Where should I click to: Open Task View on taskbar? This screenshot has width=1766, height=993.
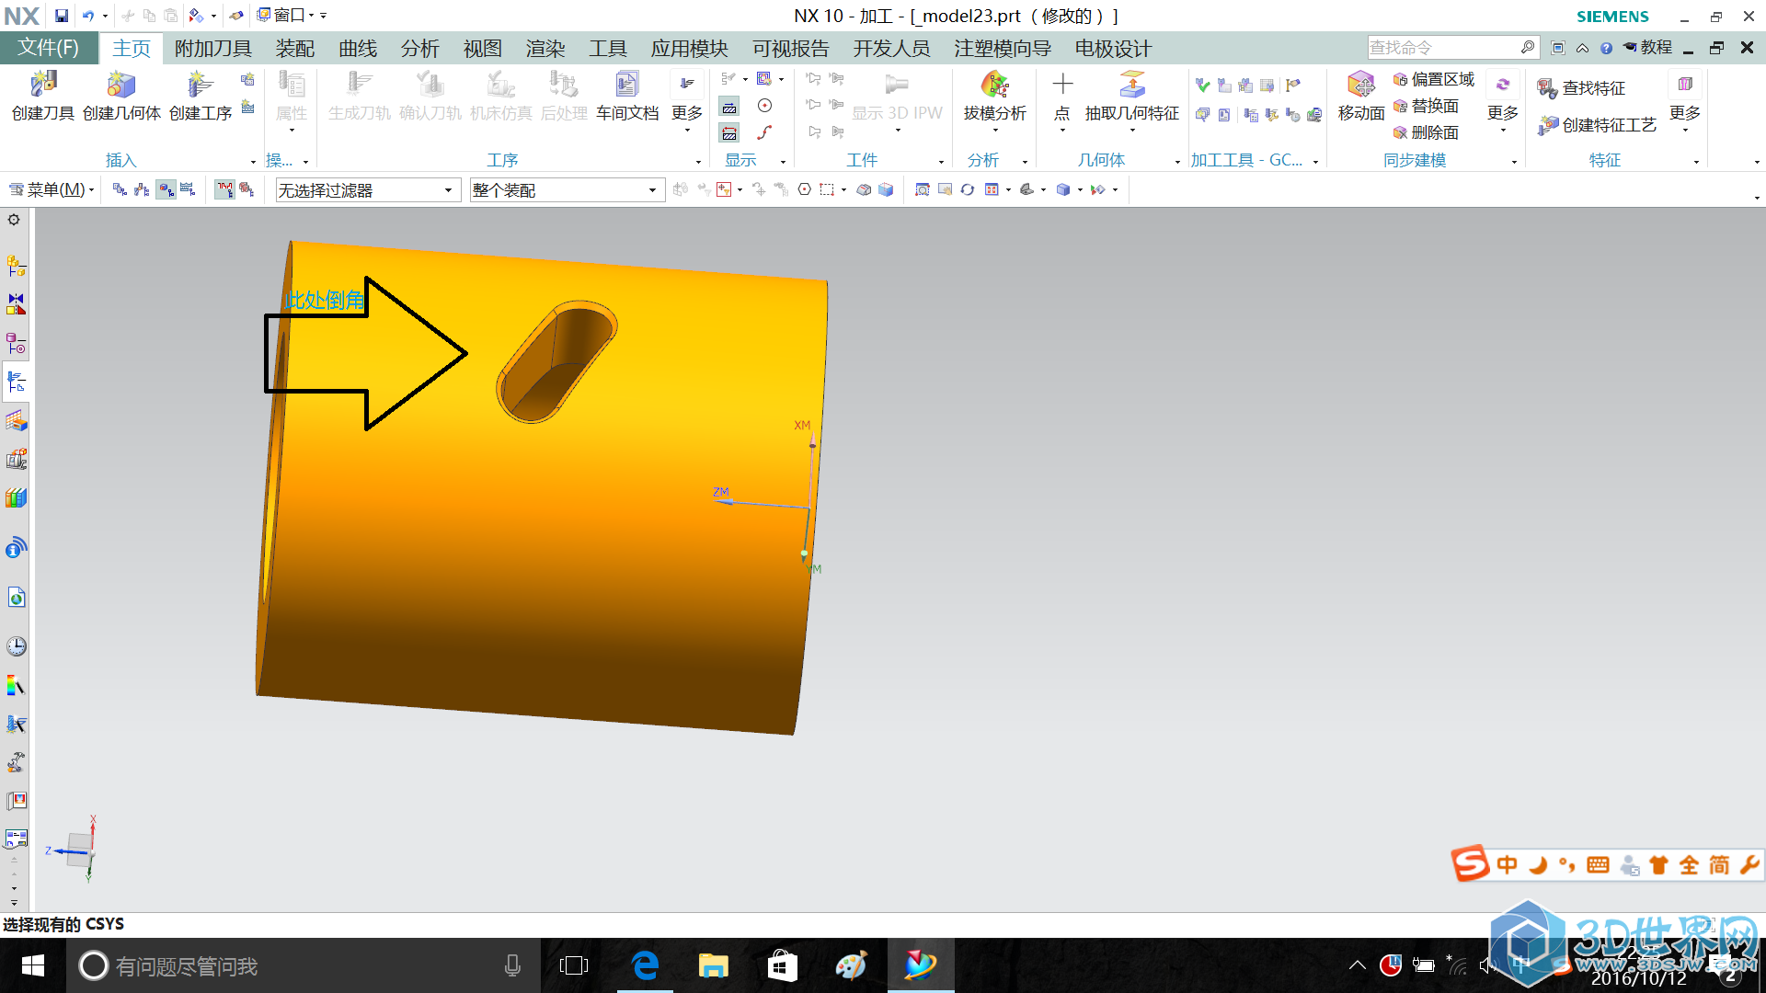click(574, 965)
